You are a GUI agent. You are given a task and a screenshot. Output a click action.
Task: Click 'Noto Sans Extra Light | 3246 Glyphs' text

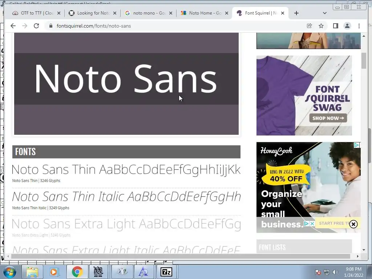(41, 235)
